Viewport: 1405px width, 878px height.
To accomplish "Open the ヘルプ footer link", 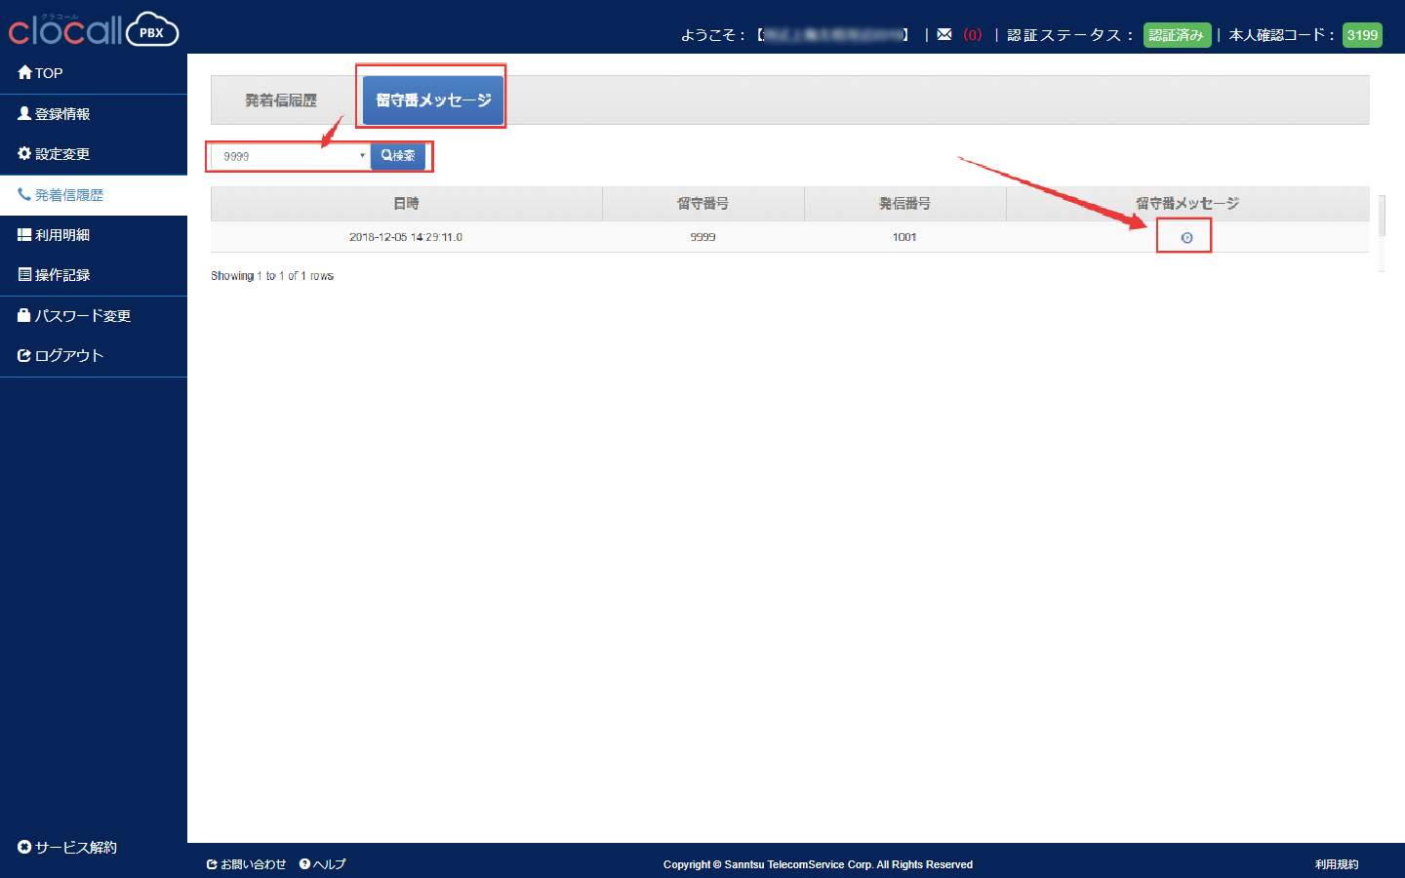I will (323, 864).
